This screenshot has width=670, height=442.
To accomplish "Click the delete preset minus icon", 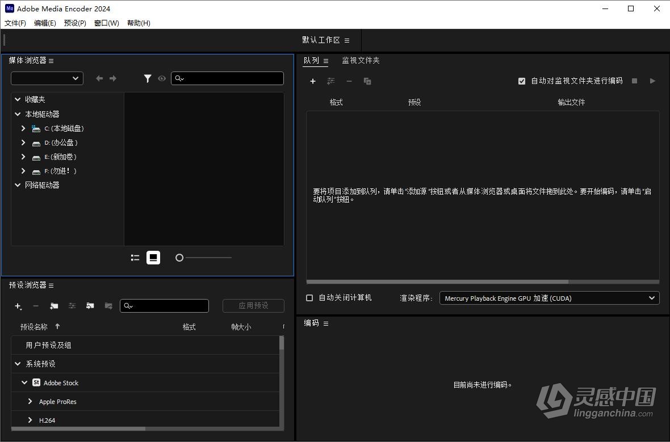I will point(36,306).
